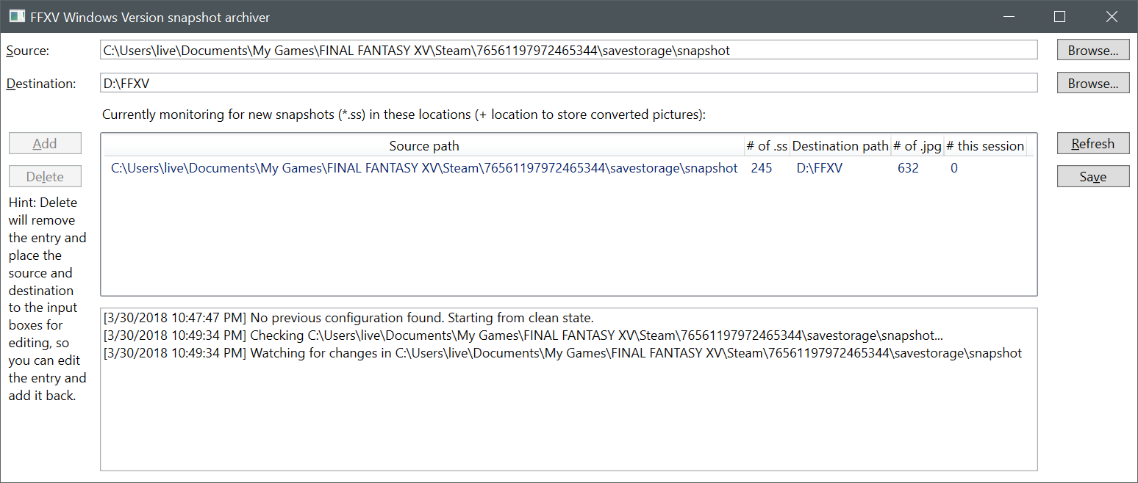Click the Save button
This screenshot has height=483, width=1138.
point(1093,176)
